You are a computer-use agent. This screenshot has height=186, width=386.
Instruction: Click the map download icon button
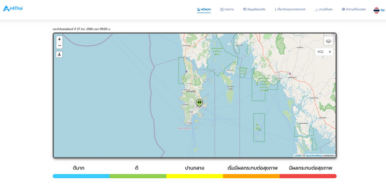coord(59,54)
